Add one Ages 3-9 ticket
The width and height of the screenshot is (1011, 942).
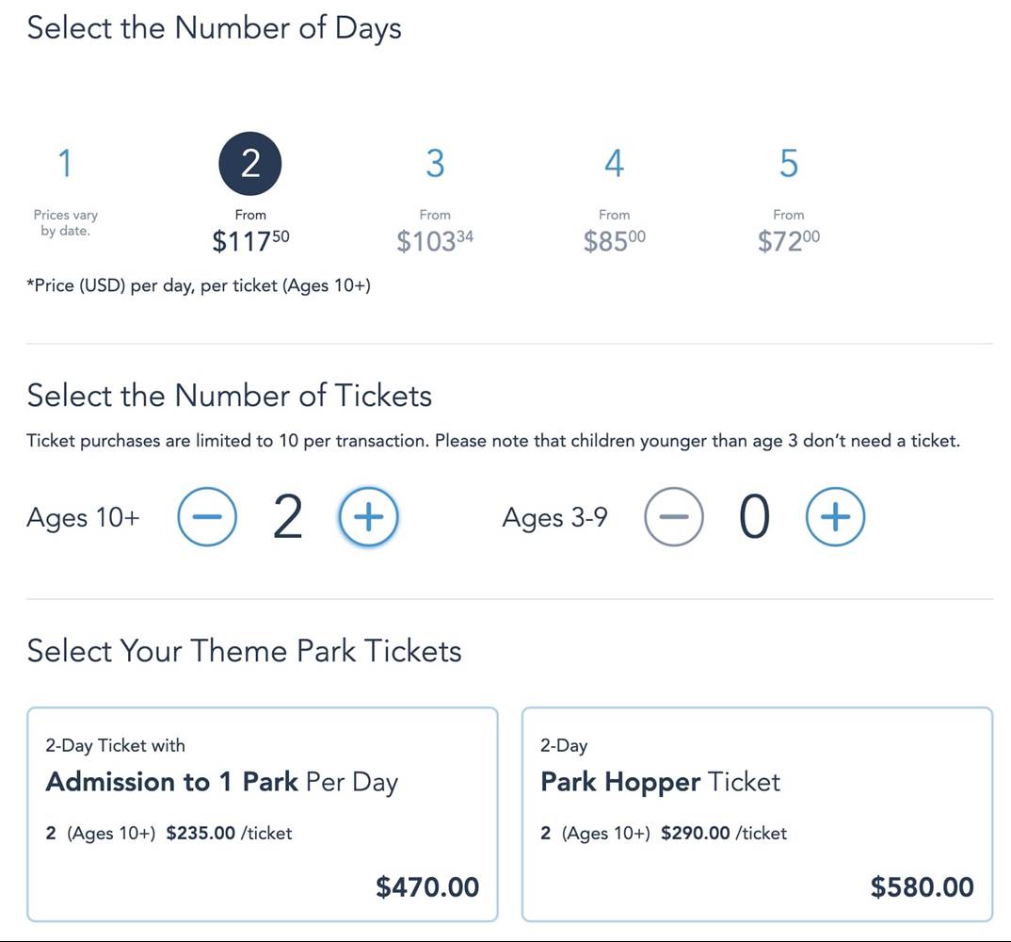[x=835, y=516]
